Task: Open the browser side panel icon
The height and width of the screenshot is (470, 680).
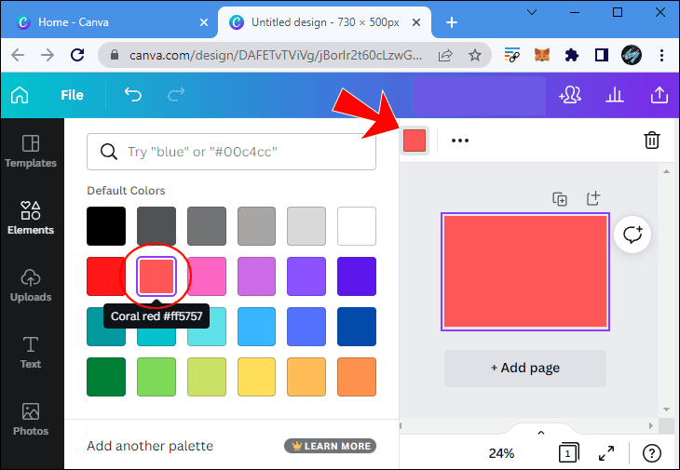Action: [x=601, y=55]
